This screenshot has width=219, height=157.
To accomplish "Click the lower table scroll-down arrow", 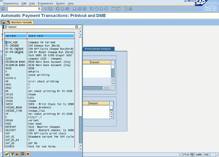I will pyautogui.click(x=111, y=117).
